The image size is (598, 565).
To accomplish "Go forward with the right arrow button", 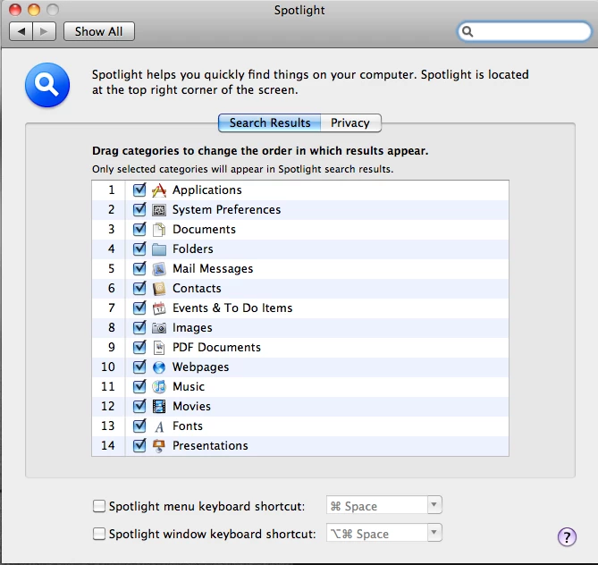I will [x=44, y=31].
